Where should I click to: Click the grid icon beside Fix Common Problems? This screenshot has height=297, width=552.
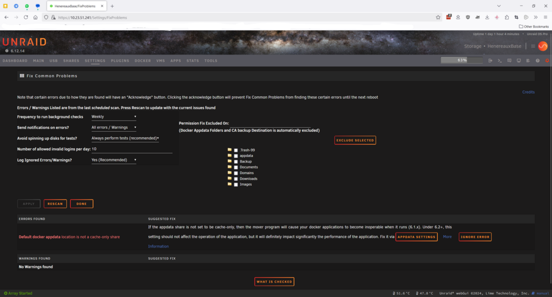click(22, 75)
